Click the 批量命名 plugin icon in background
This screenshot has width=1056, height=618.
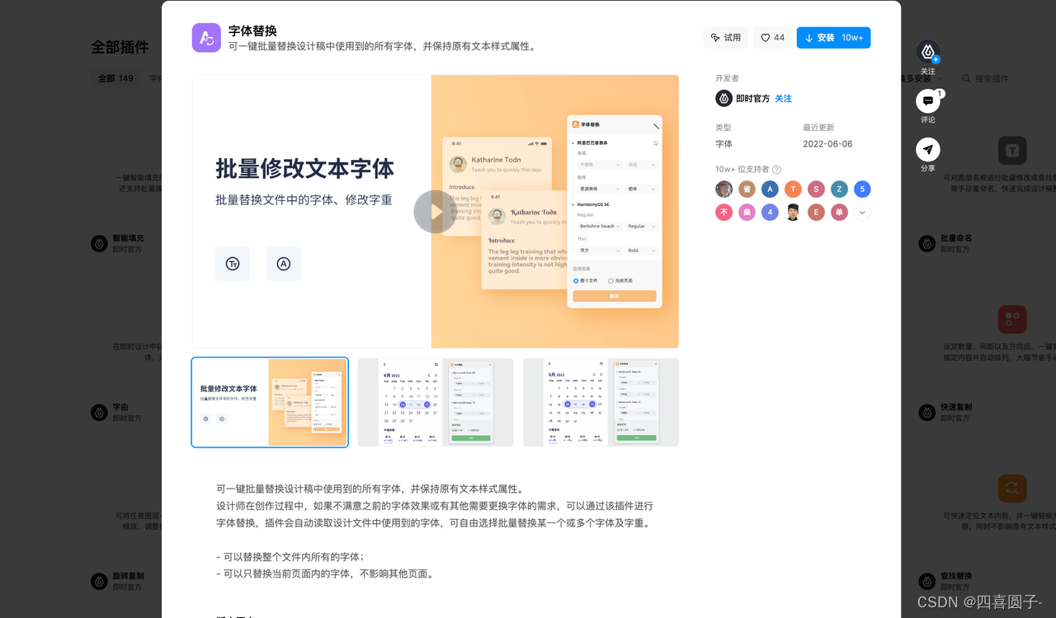pos(927,243)
